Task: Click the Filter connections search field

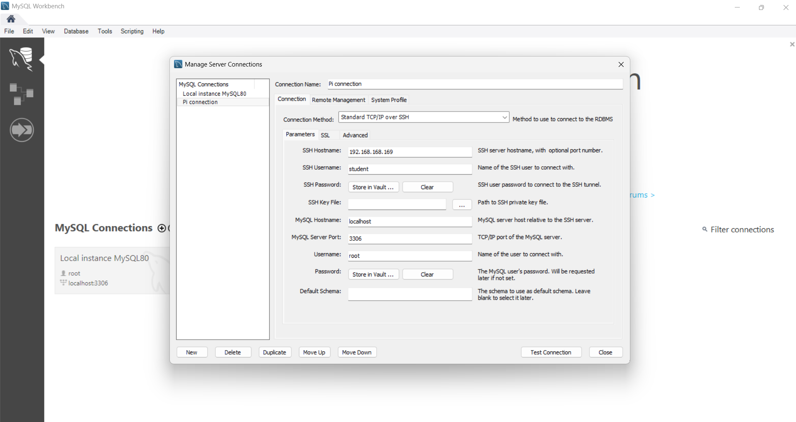Action: pyautogui.click(x=742, y=230)
